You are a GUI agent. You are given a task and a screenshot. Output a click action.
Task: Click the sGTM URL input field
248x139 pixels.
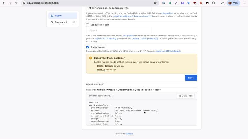click(x=119, y=8)
